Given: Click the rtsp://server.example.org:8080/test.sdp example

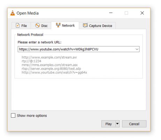Looking at the screenshot, I should click(51, 69).
